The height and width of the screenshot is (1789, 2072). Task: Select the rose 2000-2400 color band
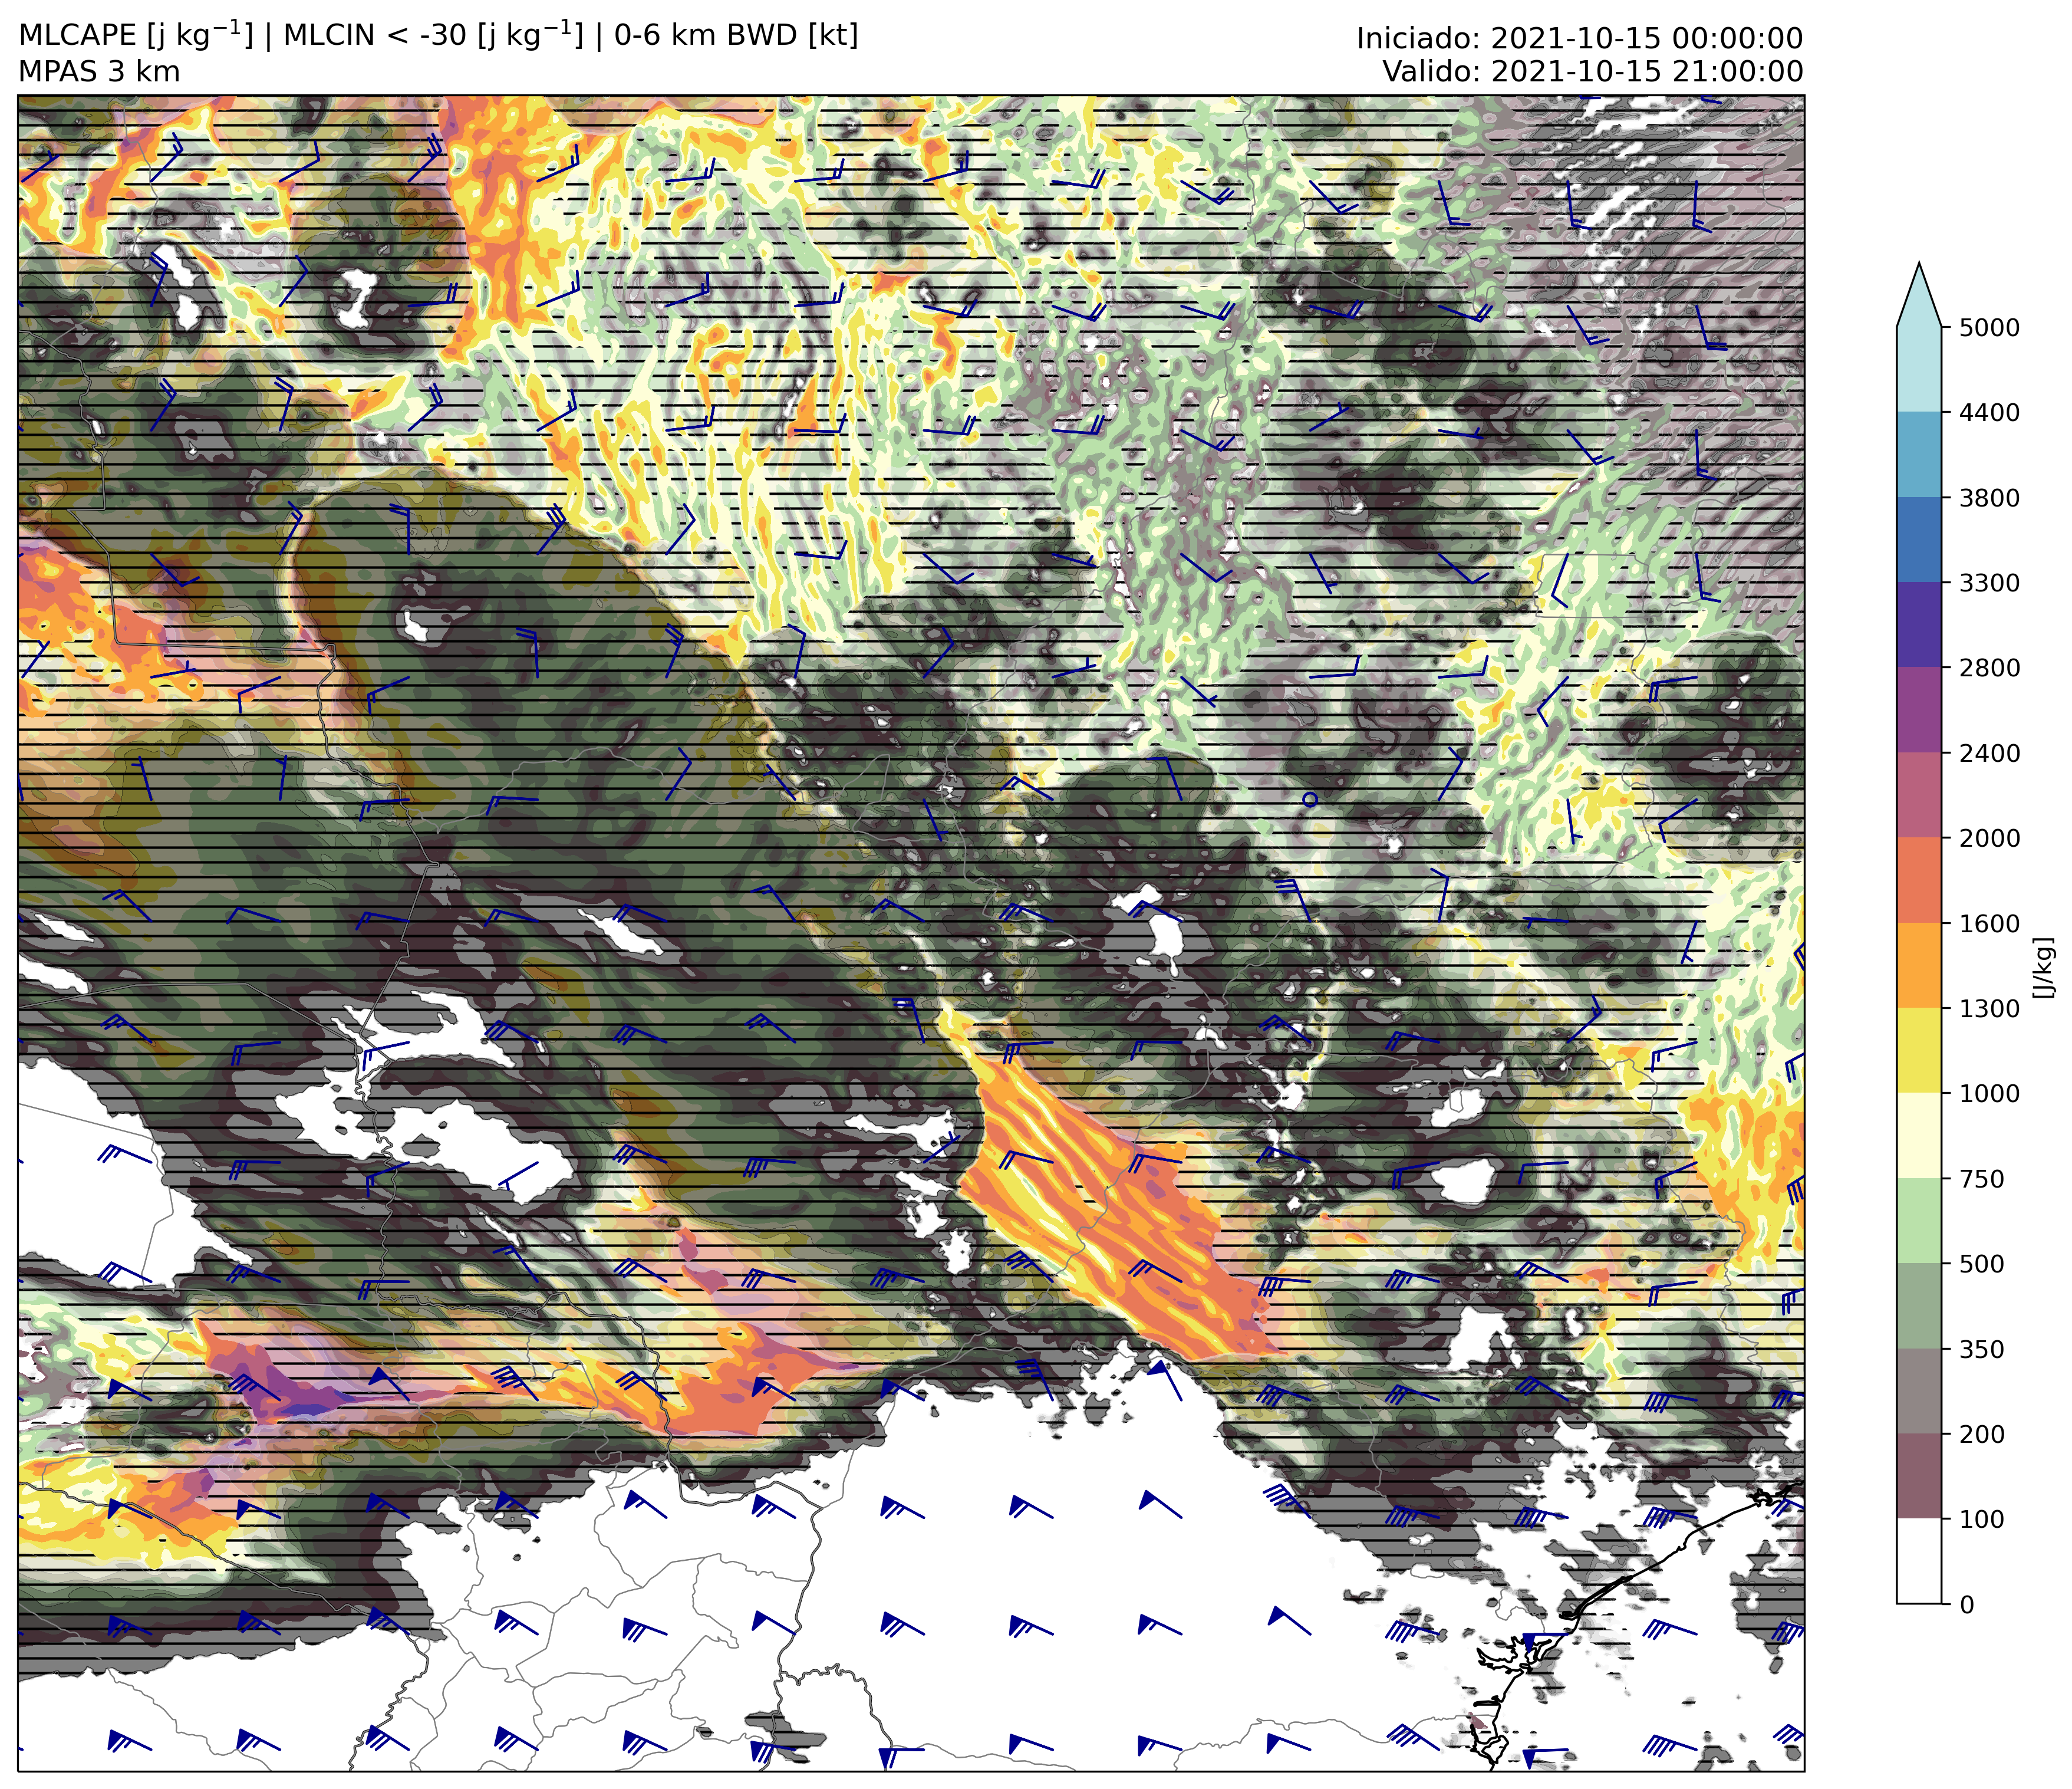click(x=1919, y=794)
